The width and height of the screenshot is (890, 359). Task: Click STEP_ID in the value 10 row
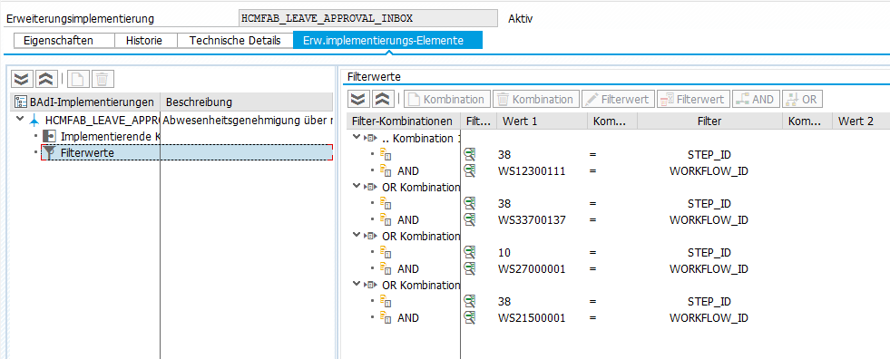click(x=709, y=252)
